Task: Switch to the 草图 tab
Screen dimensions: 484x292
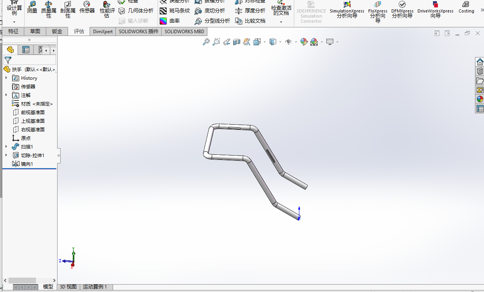Action: tap(35, 31)
